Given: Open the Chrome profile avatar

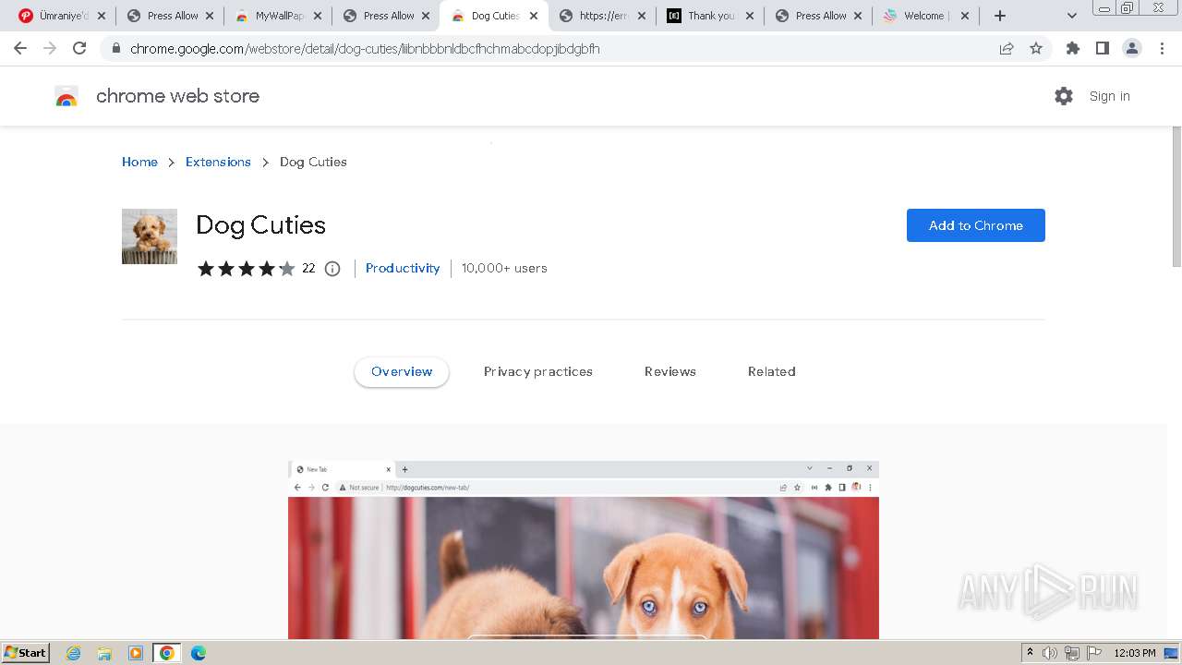Looking at the screenshot, I should coord(1132,48).
